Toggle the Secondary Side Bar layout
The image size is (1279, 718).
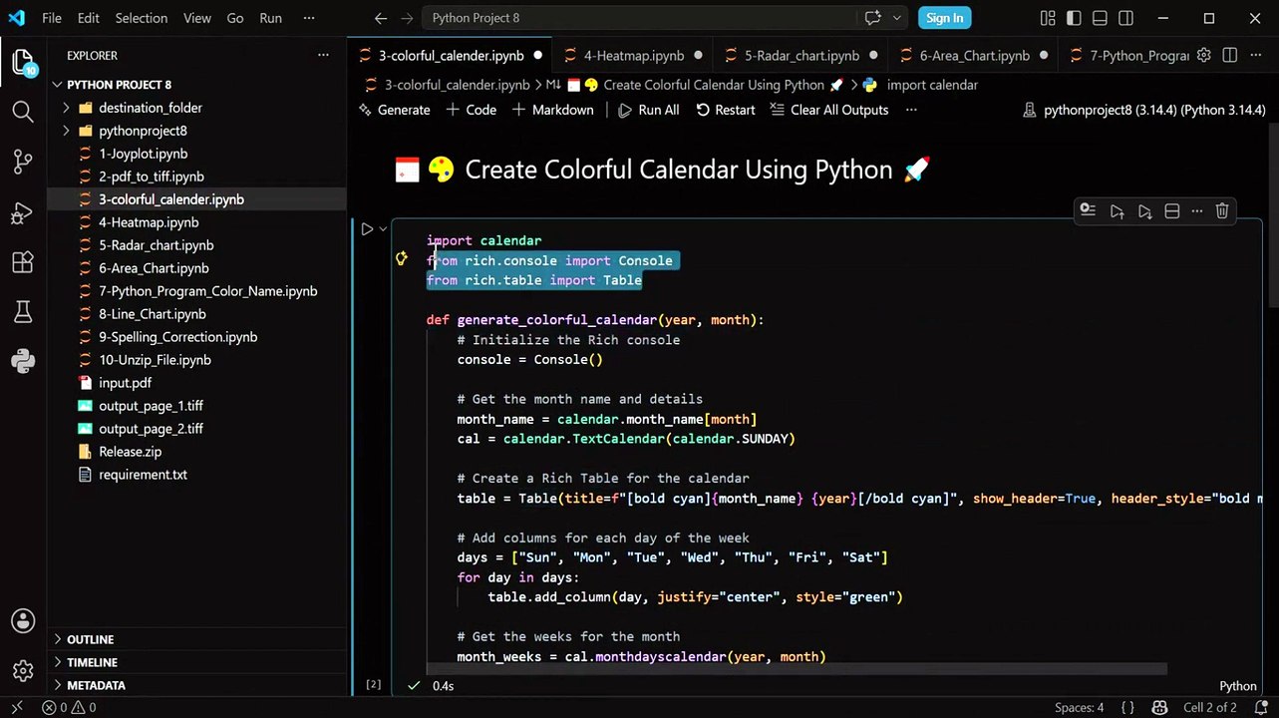[1125, 18]
